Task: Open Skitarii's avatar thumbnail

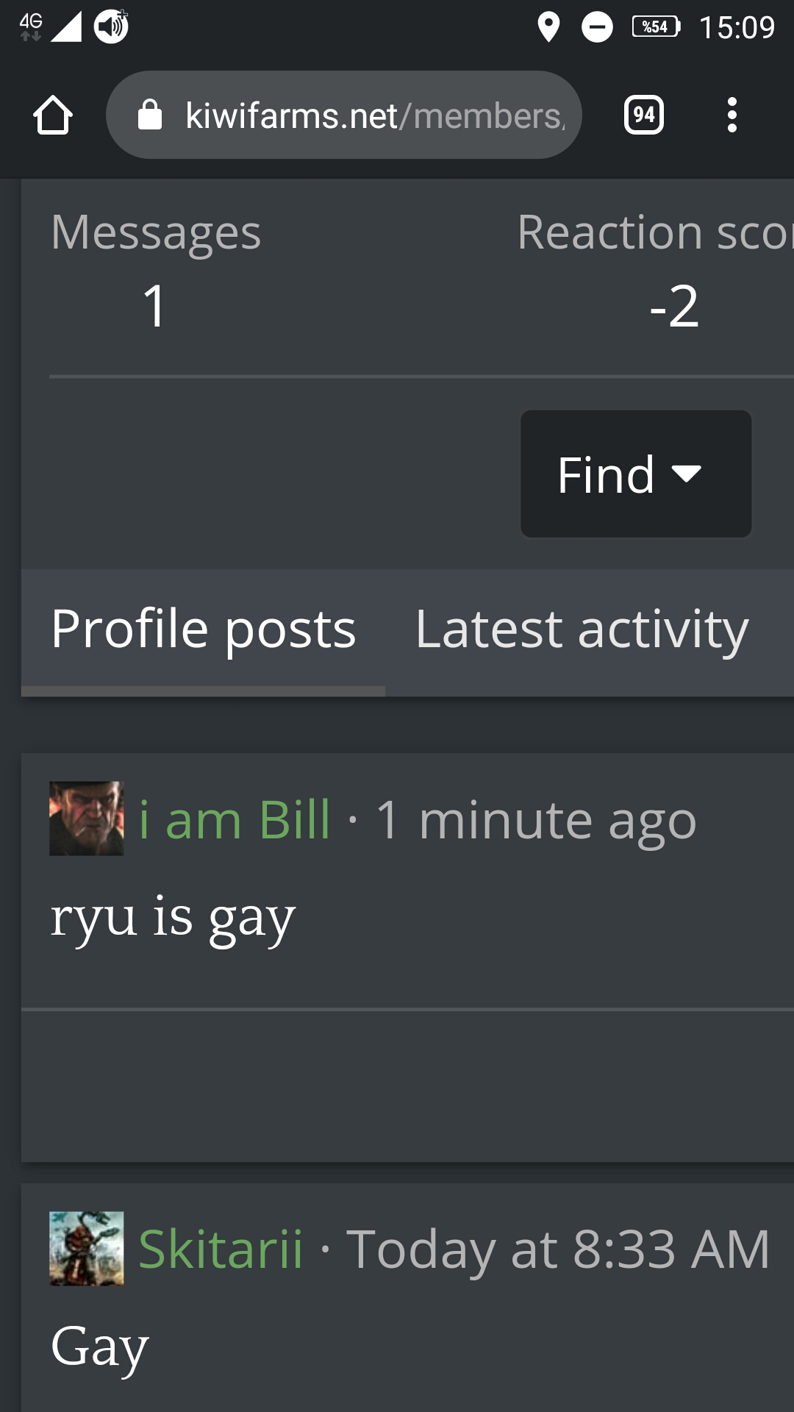Action: [86, 1249]
